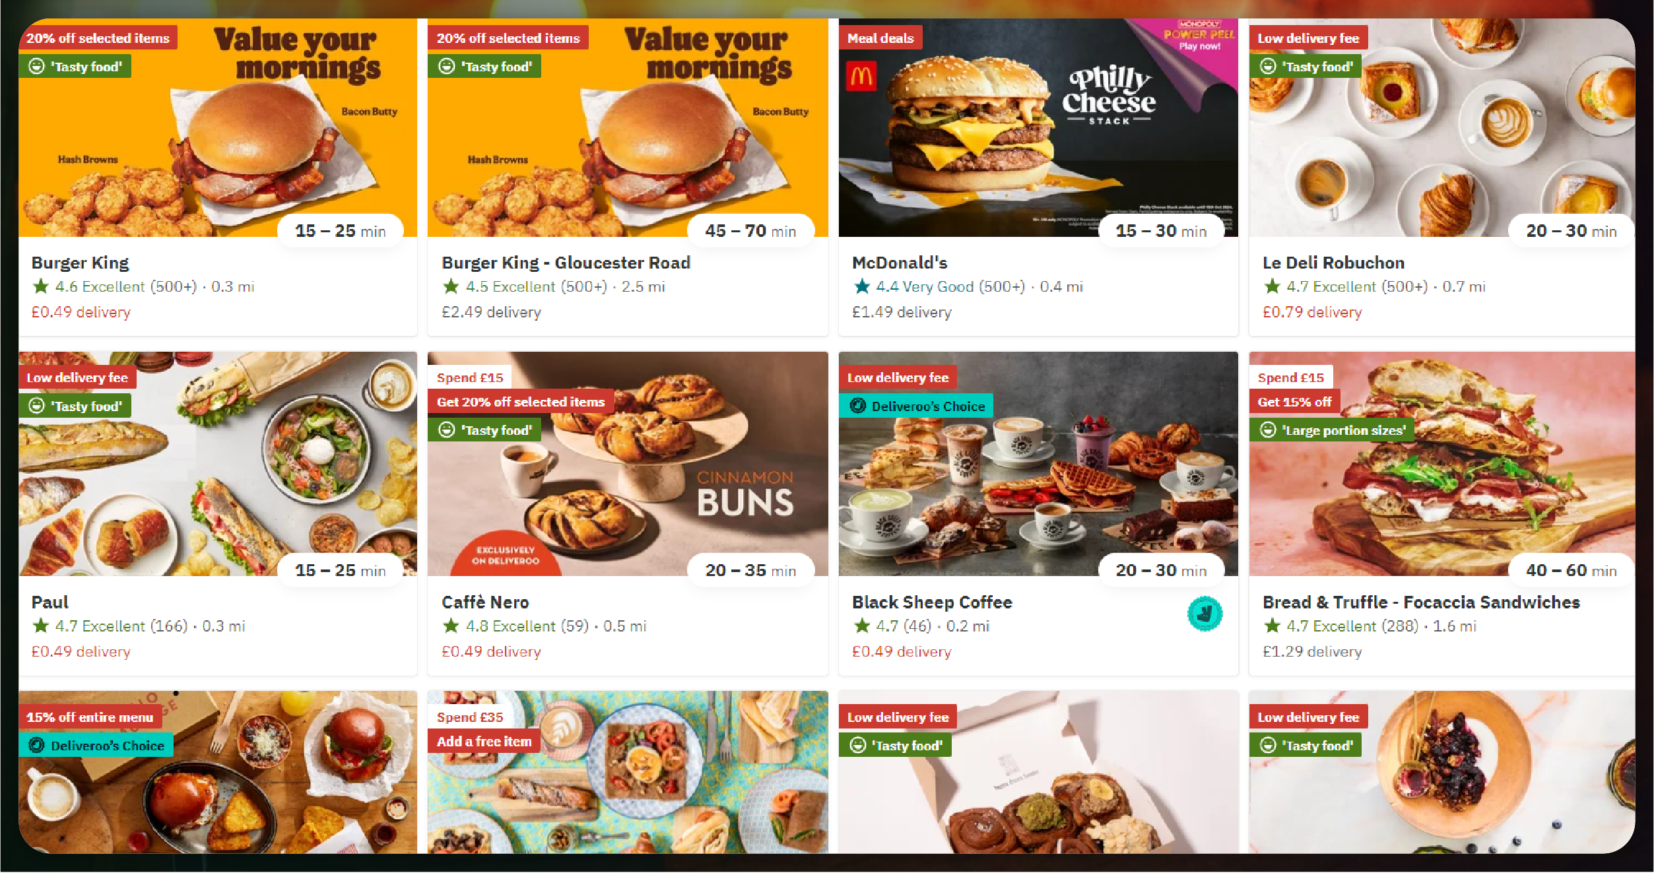1654x873 pixels.
Task: Click the Paul bakery food photo
Action: (x=218, y=464)
